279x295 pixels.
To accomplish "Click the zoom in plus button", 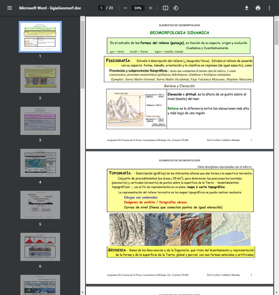I will coord(150,8).
